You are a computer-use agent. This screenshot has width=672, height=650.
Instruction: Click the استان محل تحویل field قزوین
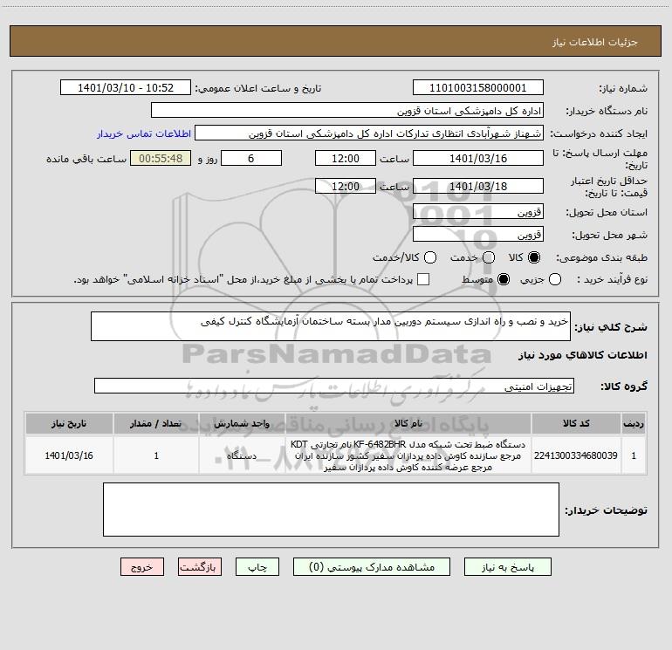coord(478,211)
